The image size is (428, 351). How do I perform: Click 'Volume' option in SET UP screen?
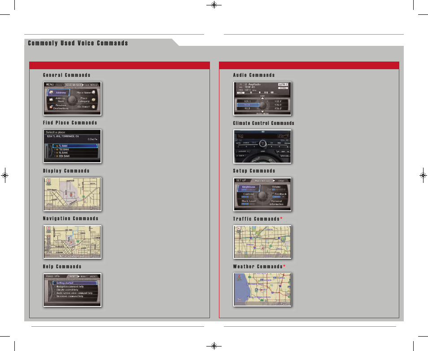click(276, 188)
